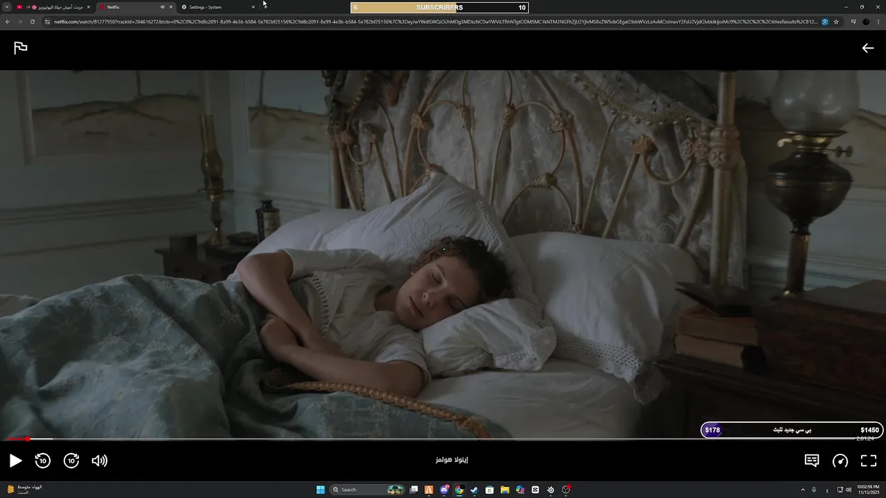886x498 pixels.
Task: Enter fullscreen mode in Netflix player
Action: [x=869, y=461]
